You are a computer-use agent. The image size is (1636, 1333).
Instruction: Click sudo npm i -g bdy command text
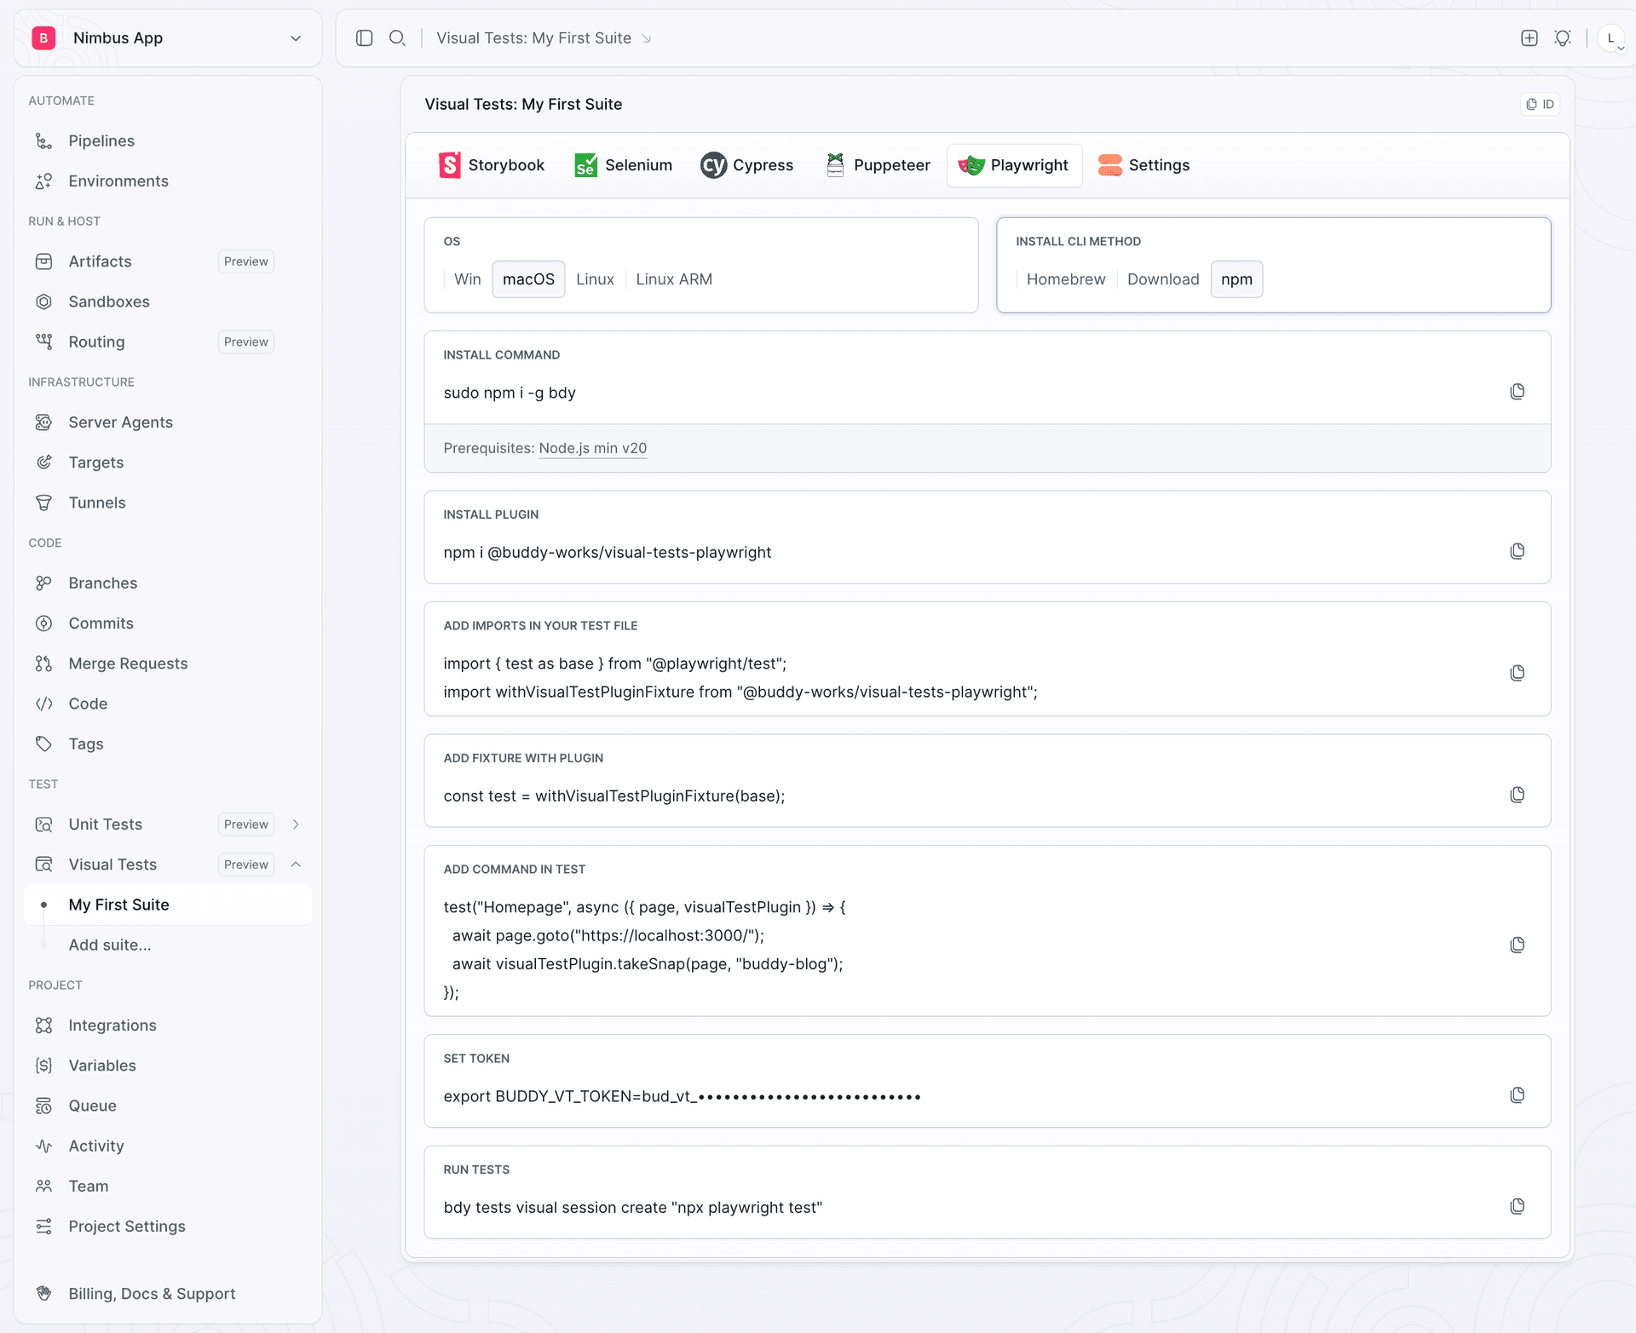pos(510,393)
